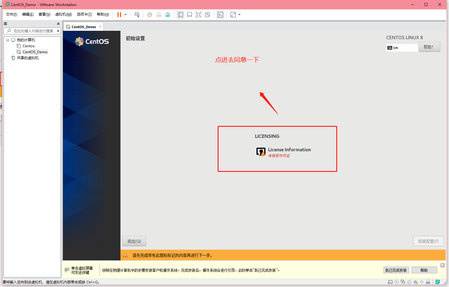This screenshot has width=449, height=287.
Task: Select 我的计算机 in the library tree
Action: click(26, 40)
